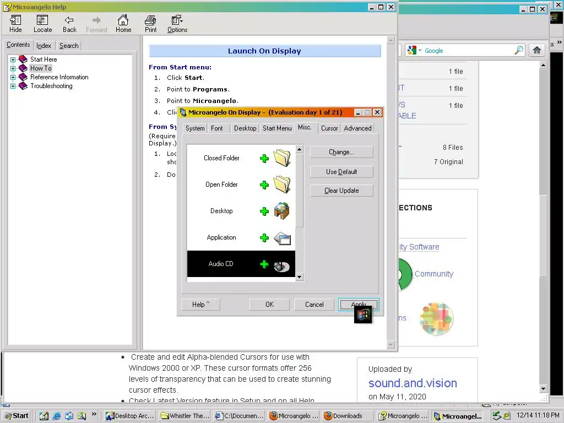Click the Closed Folder icon image
This screenshot has width=564, height=423.
[281, 158]
